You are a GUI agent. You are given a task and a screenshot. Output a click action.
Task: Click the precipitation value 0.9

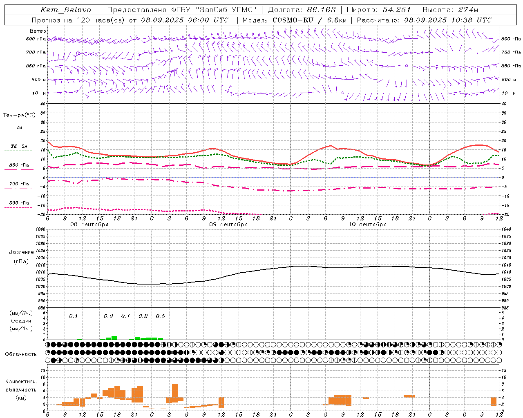coord(108,316)
